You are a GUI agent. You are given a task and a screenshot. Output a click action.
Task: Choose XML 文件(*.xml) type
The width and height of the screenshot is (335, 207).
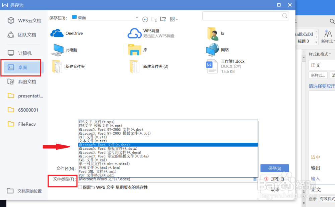pos(168,160)
